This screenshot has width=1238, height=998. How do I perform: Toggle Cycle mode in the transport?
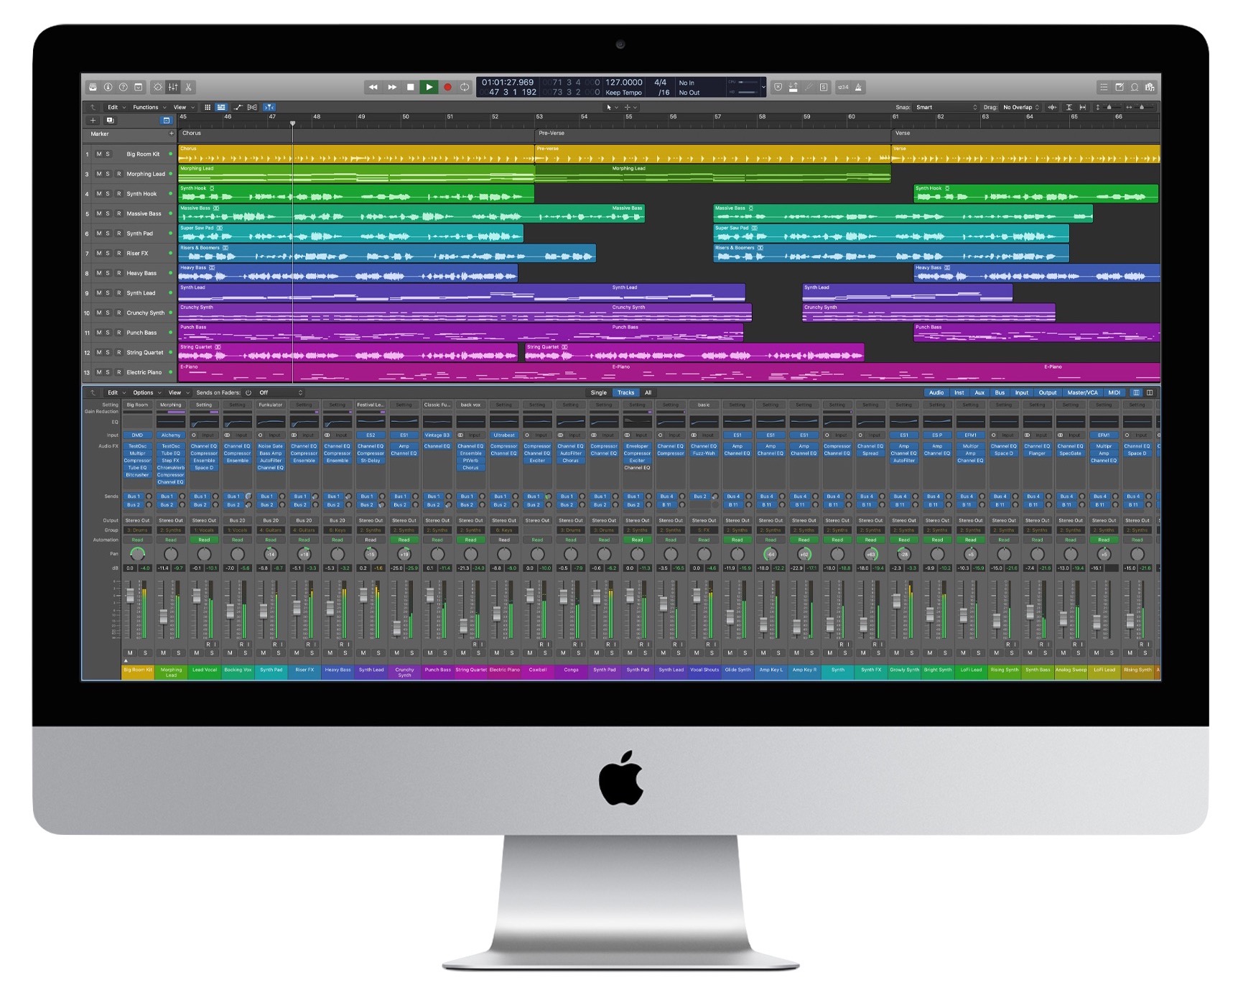[465, 87]
